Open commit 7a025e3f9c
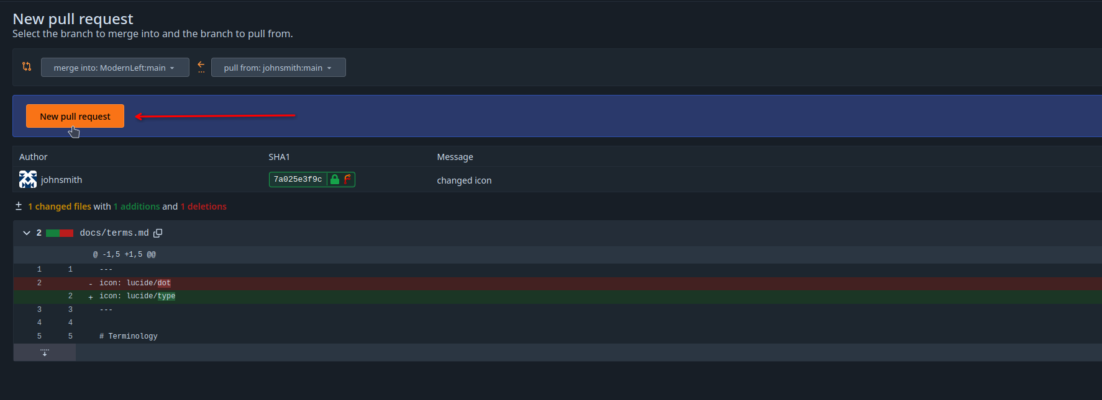This screenshot has width=1102, height=400. point(298,179)
